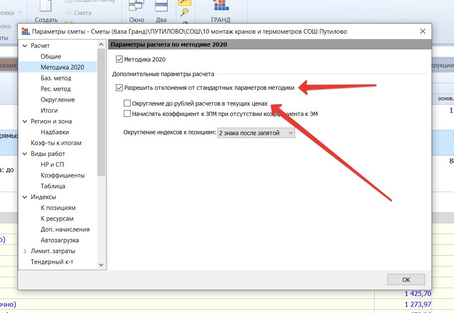The width and height of the screenshot is (454, 313).
Task: Collapse the Индексы tree node
Action: (x=25, y=197)
